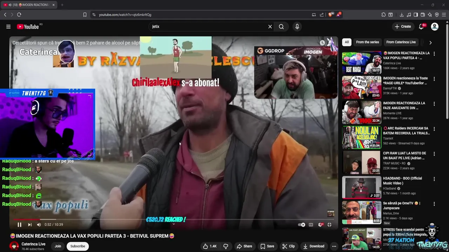Click the Watch later clock overlay icon
Viewport: 449px width, 252px height.
pyautogui.click(x=322, y=43)
